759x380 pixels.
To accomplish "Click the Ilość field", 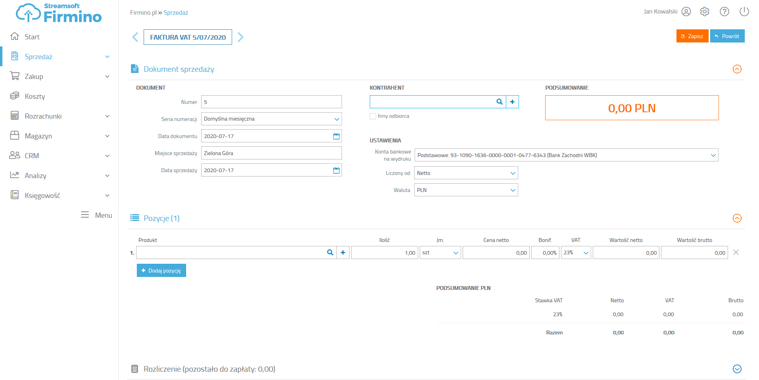I will click(384, 253).
